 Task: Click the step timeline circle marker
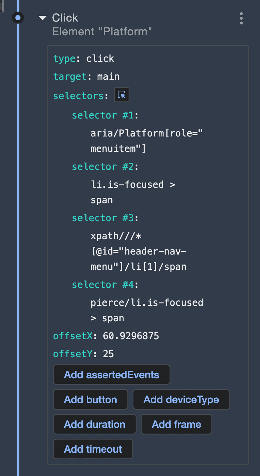(18, 18)
